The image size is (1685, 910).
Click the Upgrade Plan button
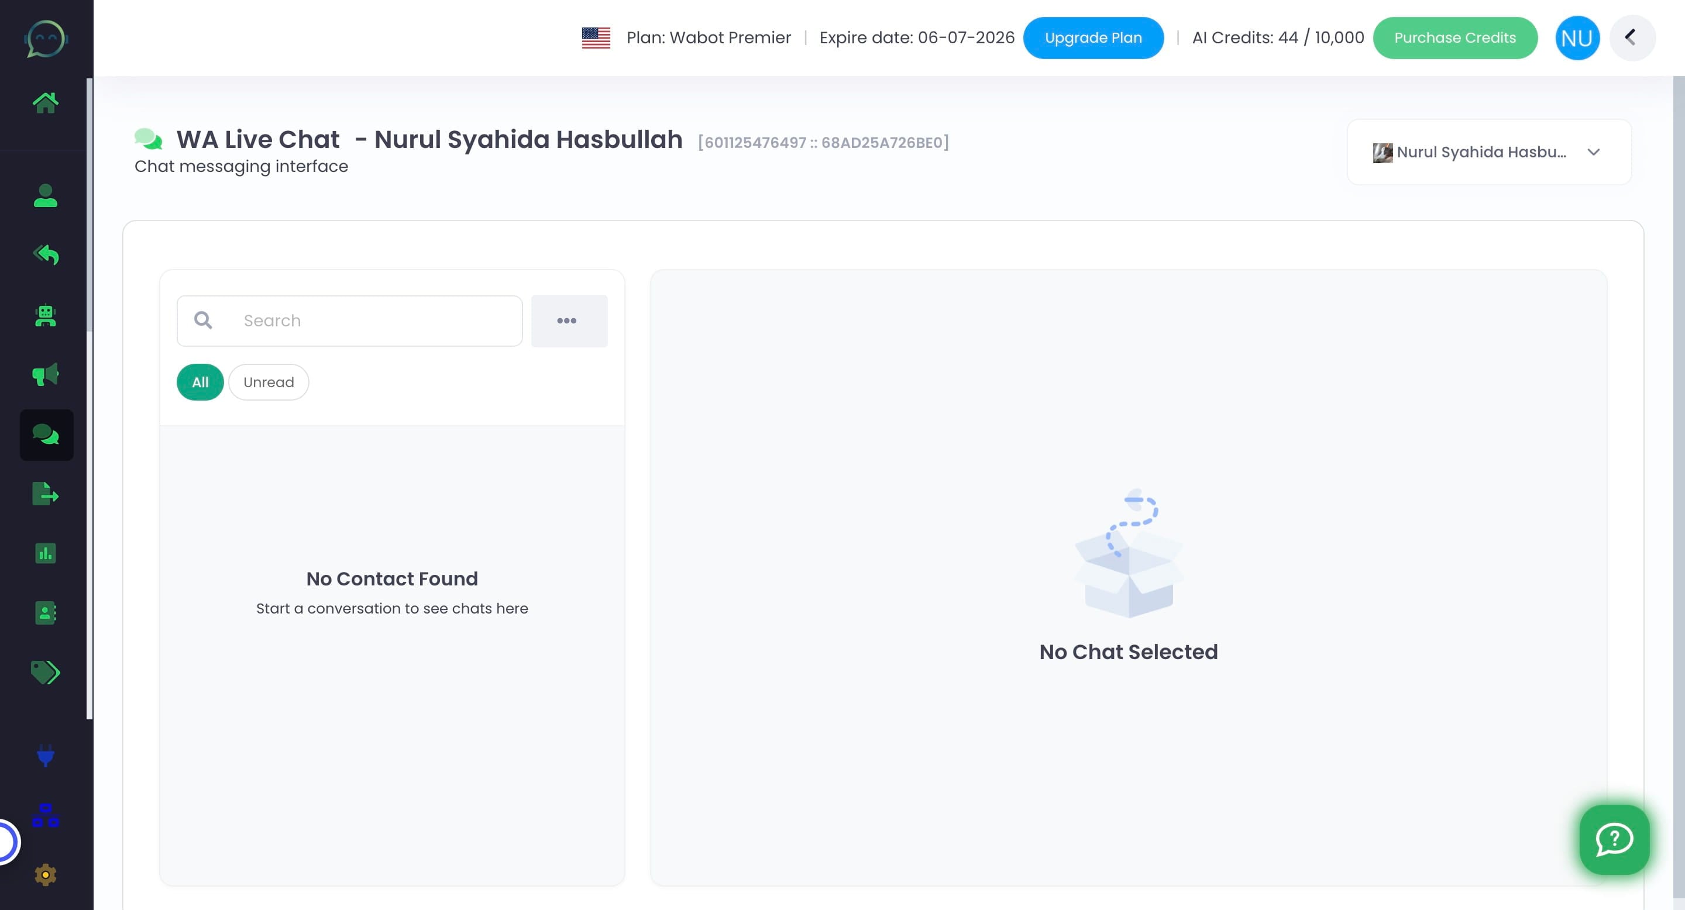[1092, 38]
